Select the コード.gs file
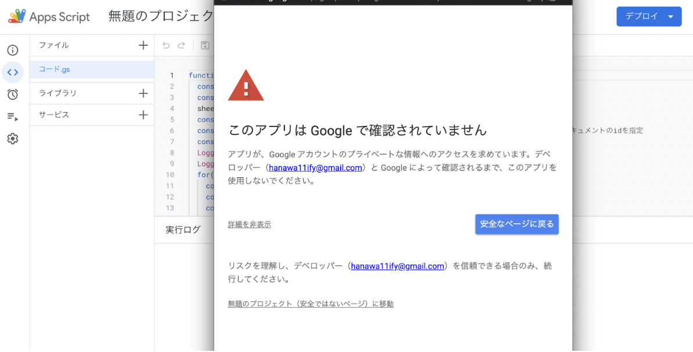 coord(55,69)
